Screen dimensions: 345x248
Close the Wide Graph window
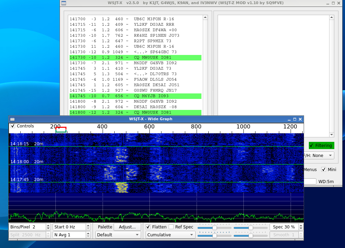[x=300, y=119]
